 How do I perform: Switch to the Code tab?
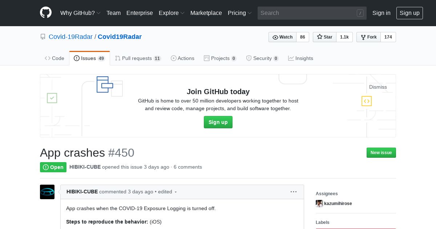click(54, 58)
